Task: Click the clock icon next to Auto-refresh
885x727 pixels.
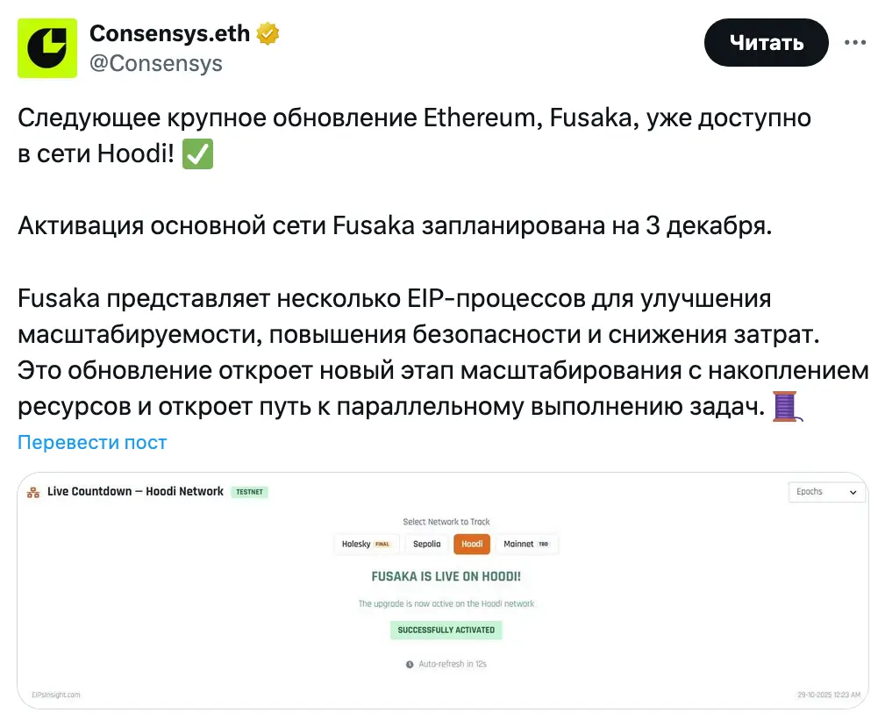Action: click(x=410, y=665)
